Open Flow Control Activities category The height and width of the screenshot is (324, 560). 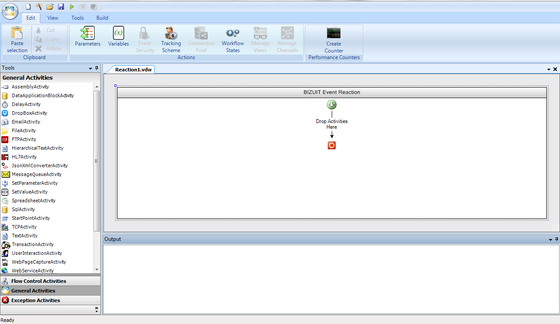[x=50, y=281]
